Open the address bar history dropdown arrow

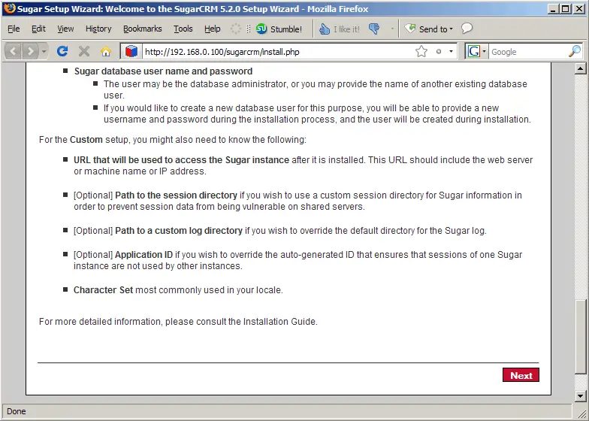point(451,51)
